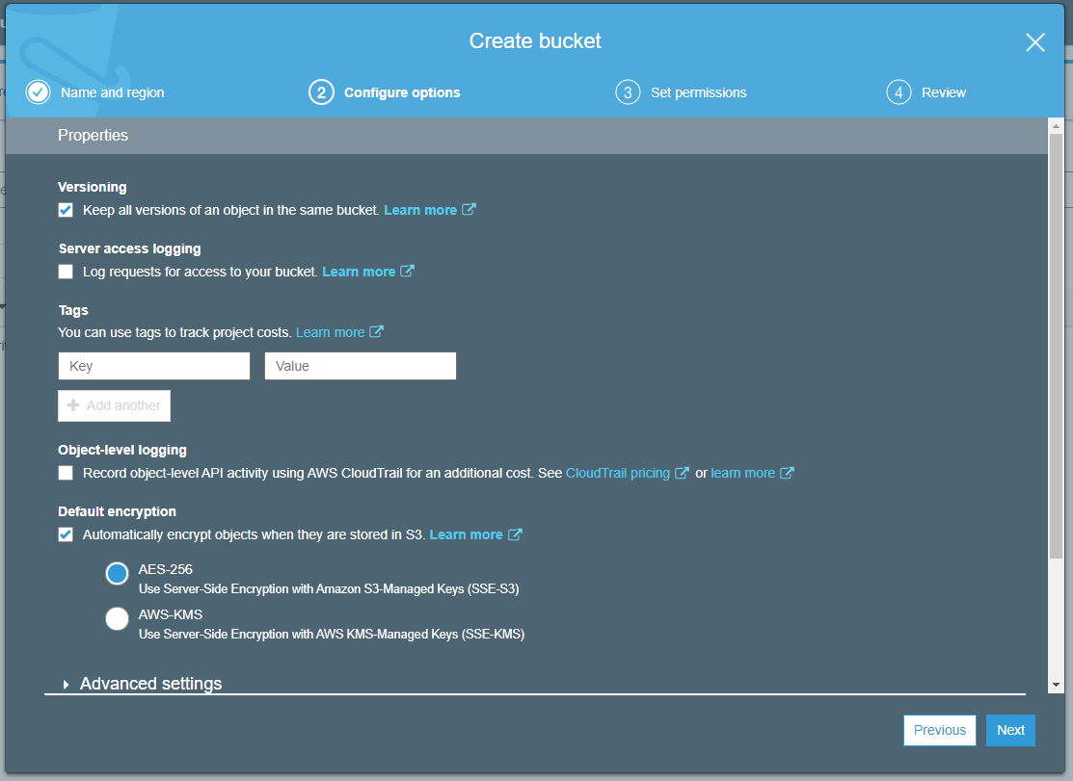Image resolution: width=1073 pixels, height=781 pixels.
Task: Click external link icon beside Server logging Learn more
Action: pyautogui.click(x=407, y=271)
